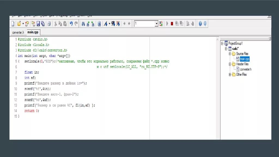Switch Debug/Release with the D R icon

click(161, 24)
